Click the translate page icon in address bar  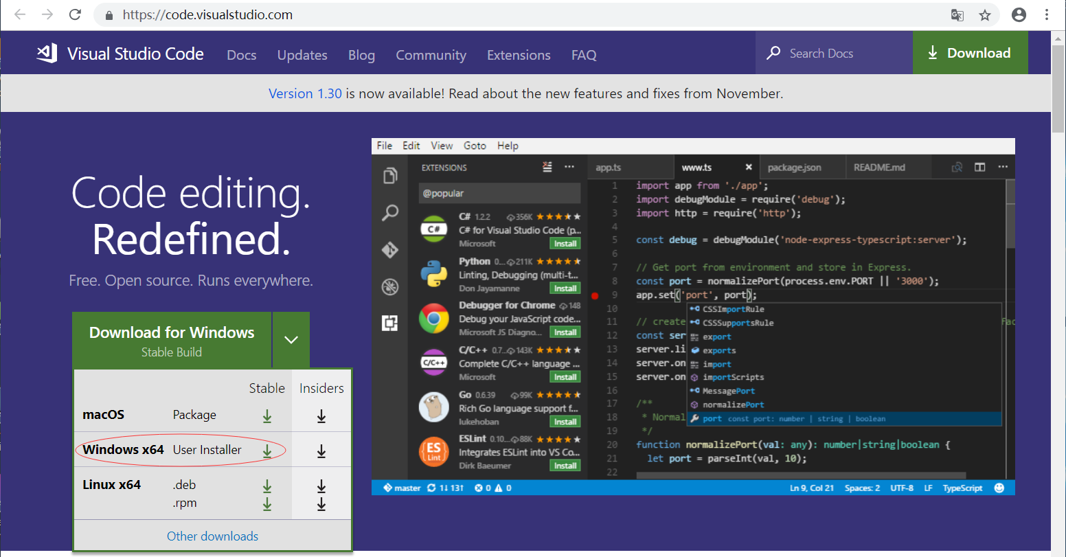pyautogui.click(x=957, y=15)
